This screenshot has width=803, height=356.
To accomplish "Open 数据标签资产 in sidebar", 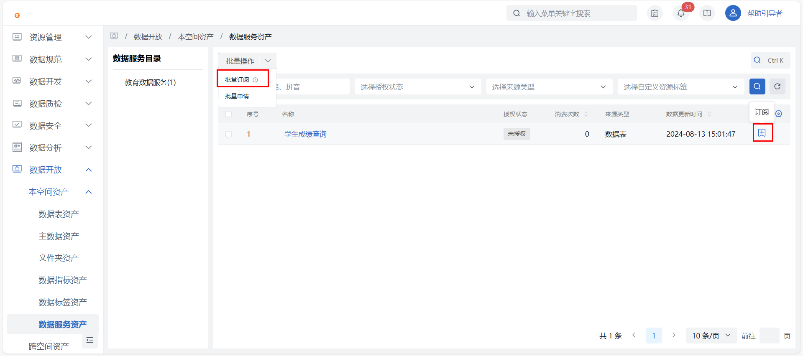I will [63, 302].
